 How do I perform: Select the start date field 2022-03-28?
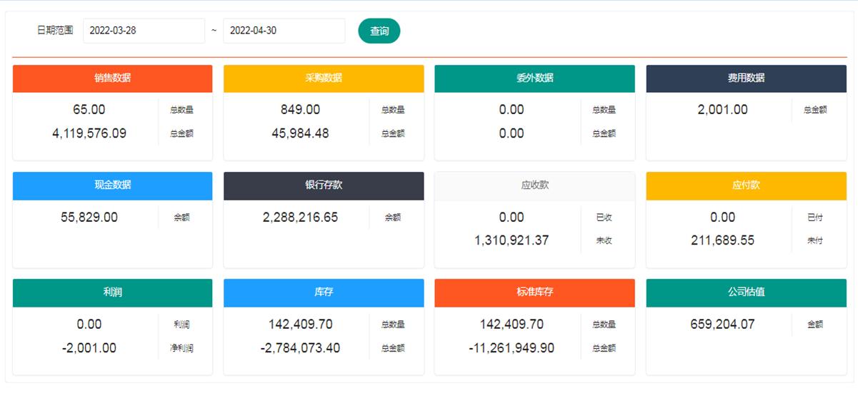click(x=144, y=31)
